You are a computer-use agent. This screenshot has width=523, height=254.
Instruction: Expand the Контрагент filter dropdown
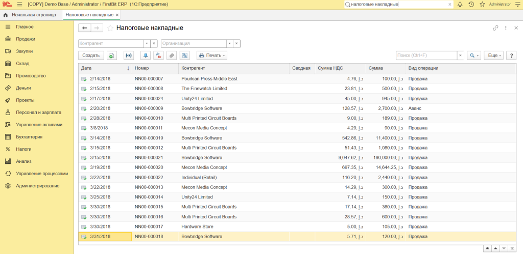pyautogui.click(x=147, y=44)
